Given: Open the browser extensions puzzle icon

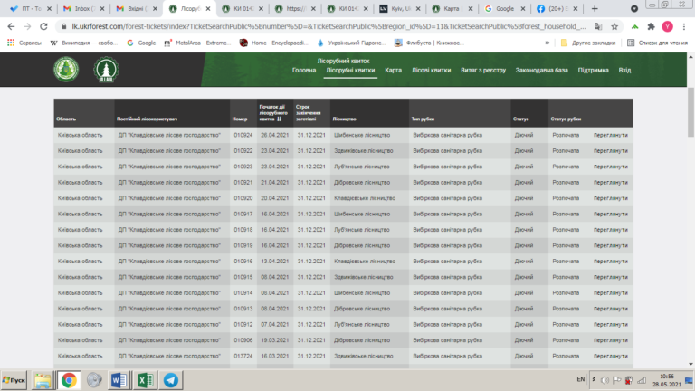Looking at the screenshot, I should click(652, 27).
